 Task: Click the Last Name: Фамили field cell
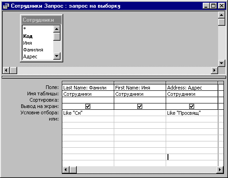click(88, 88)
